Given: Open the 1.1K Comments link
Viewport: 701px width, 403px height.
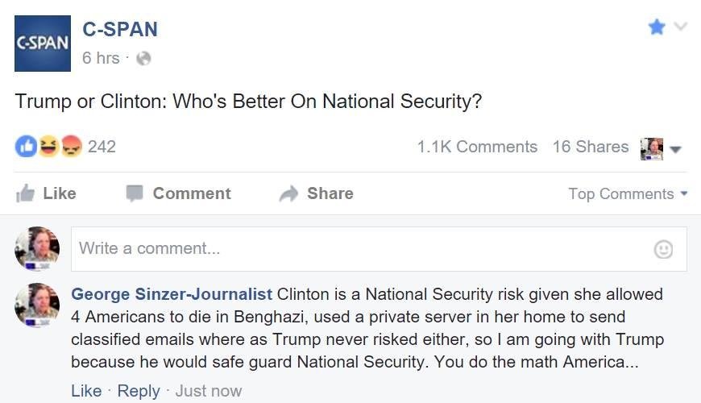Looking at the screenshot, I should (x=477, y=147).
